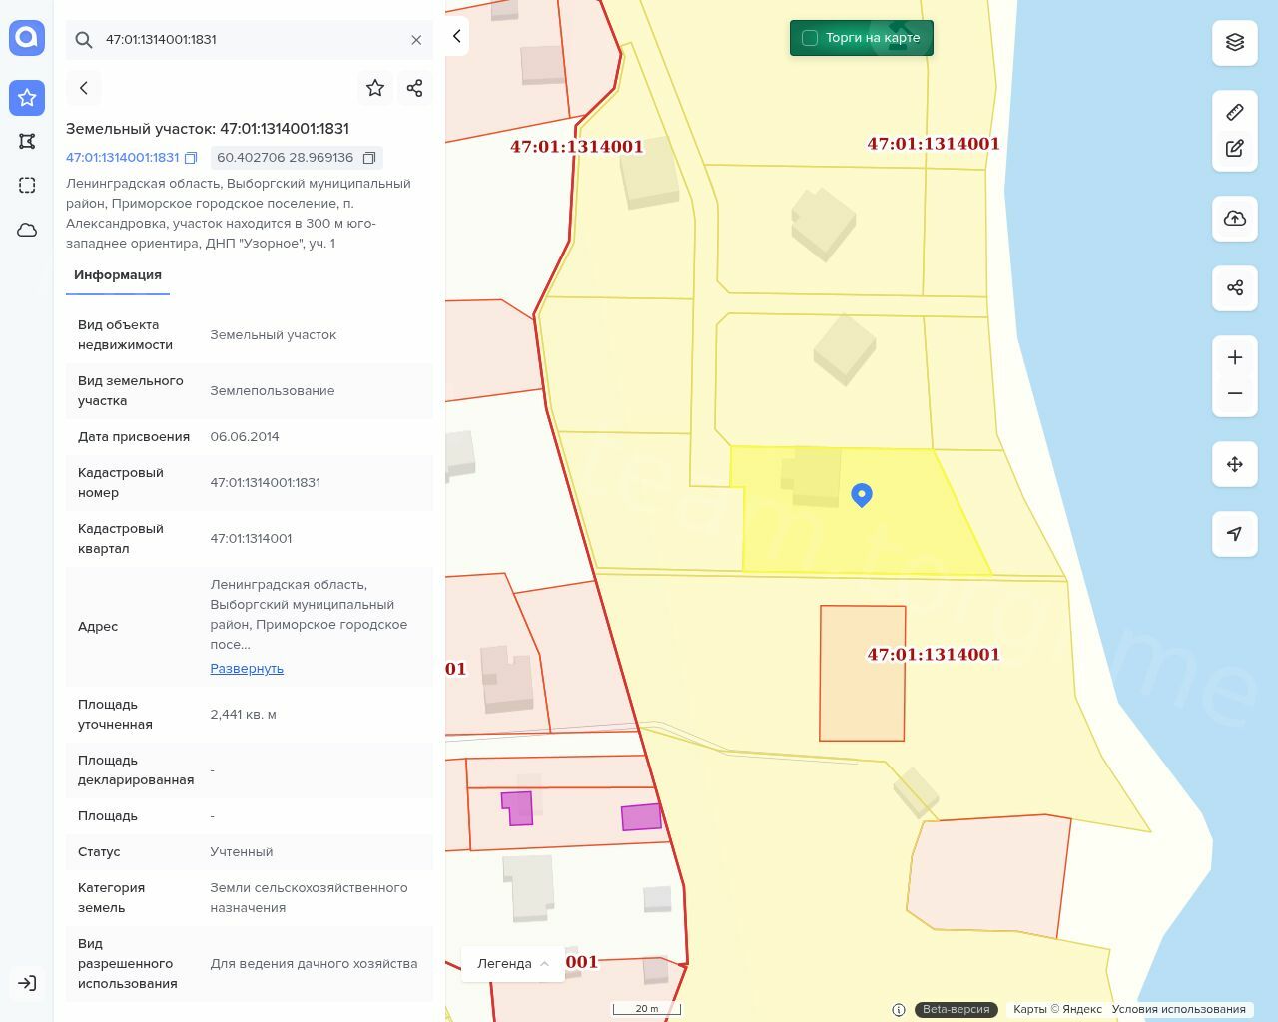Zoom in the map with plus
1278x1022 pixels.
click(1234, 358)
